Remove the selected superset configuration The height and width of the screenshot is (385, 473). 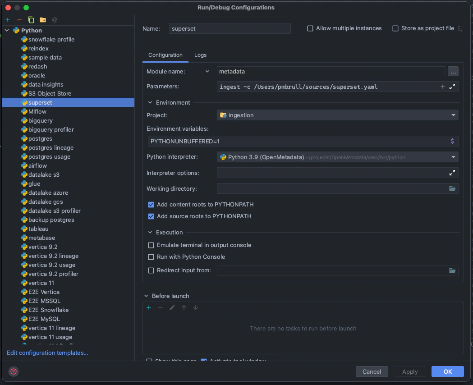[19, 20]
